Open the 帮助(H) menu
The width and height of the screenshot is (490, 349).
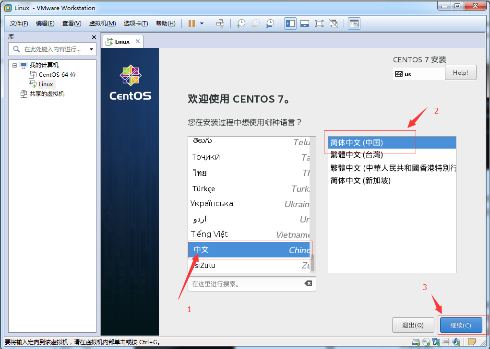[x=166, y=23]
